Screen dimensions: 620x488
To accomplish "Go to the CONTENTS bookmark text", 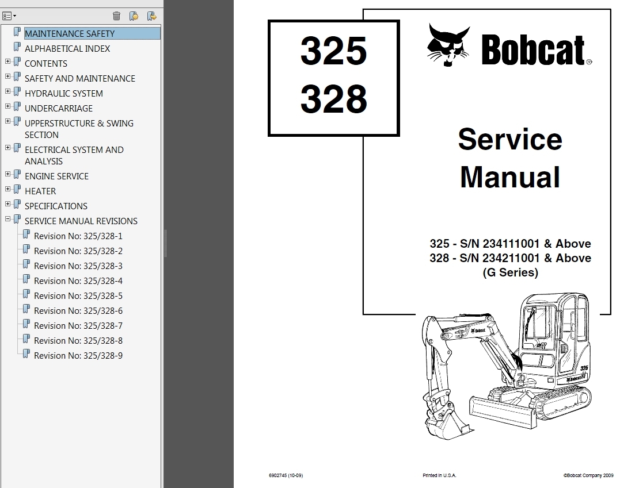I will pos(46,64).
